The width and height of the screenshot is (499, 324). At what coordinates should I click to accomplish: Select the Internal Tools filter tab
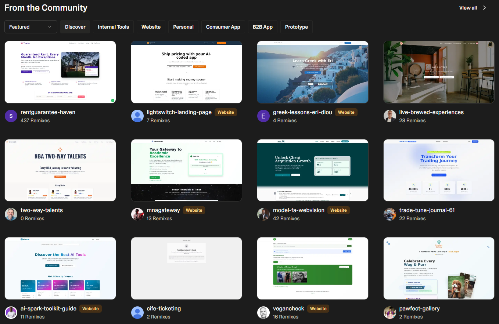[x=113, y=27]
